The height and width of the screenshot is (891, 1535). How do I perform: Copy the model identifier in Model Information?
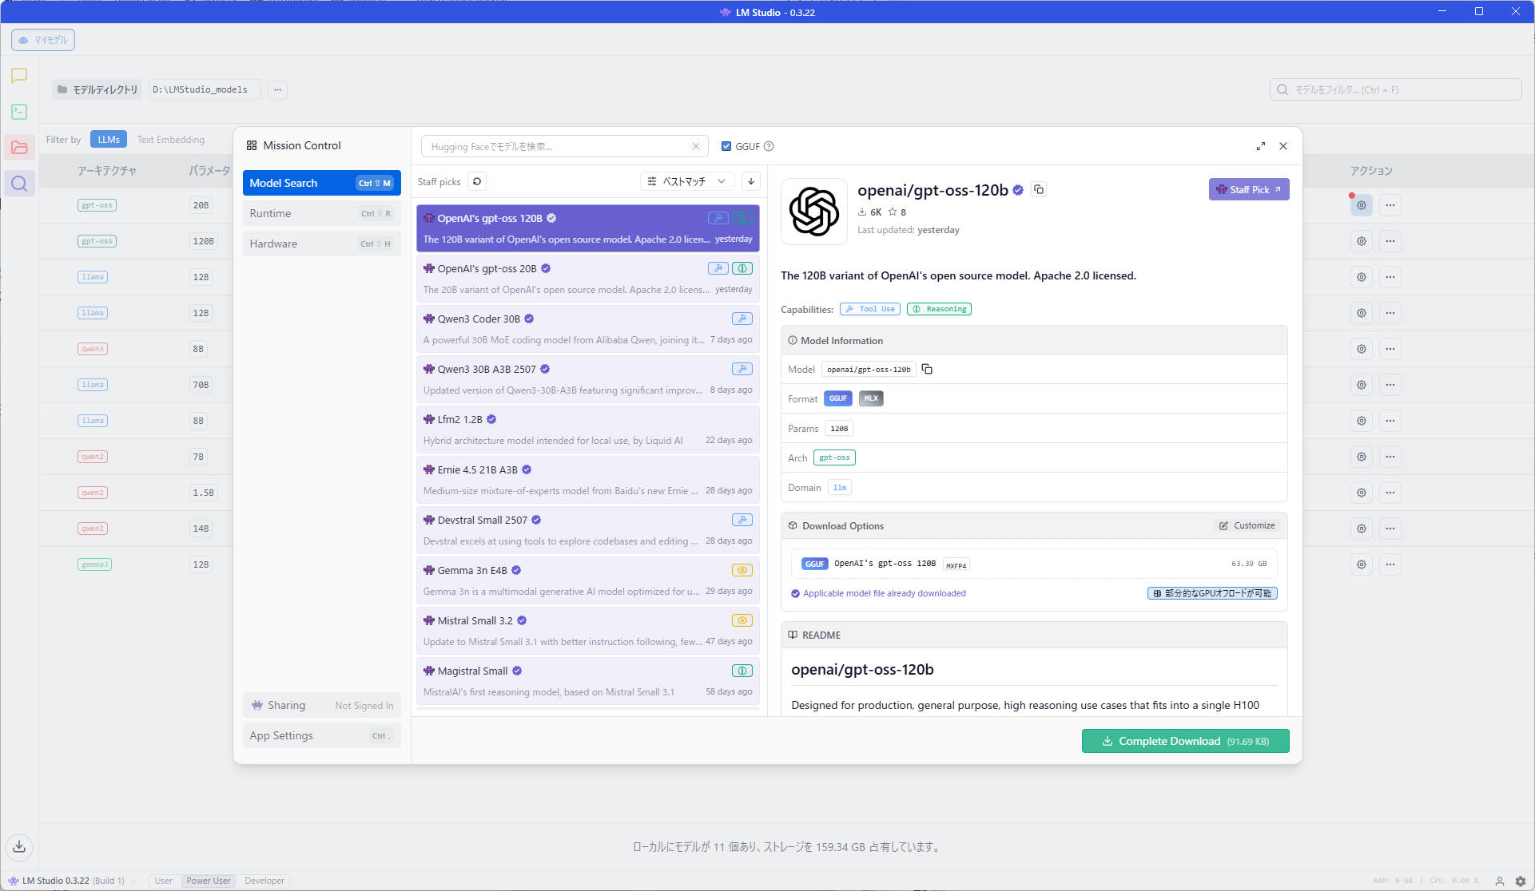point(927,369)
